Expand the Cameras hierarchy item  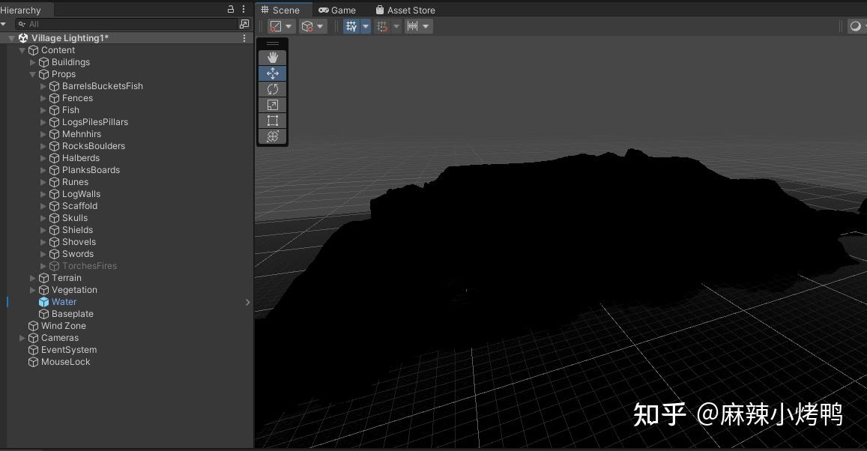23,337
